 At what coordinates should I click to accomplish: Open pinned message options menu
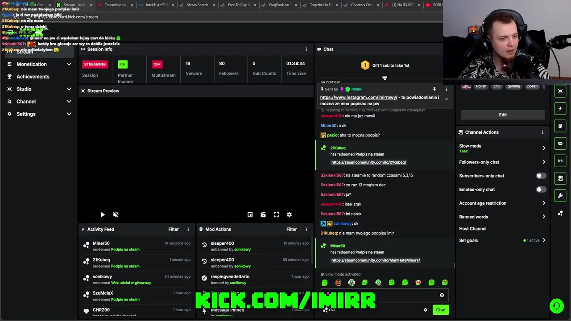pyautogui.click(x=446, y=89)
